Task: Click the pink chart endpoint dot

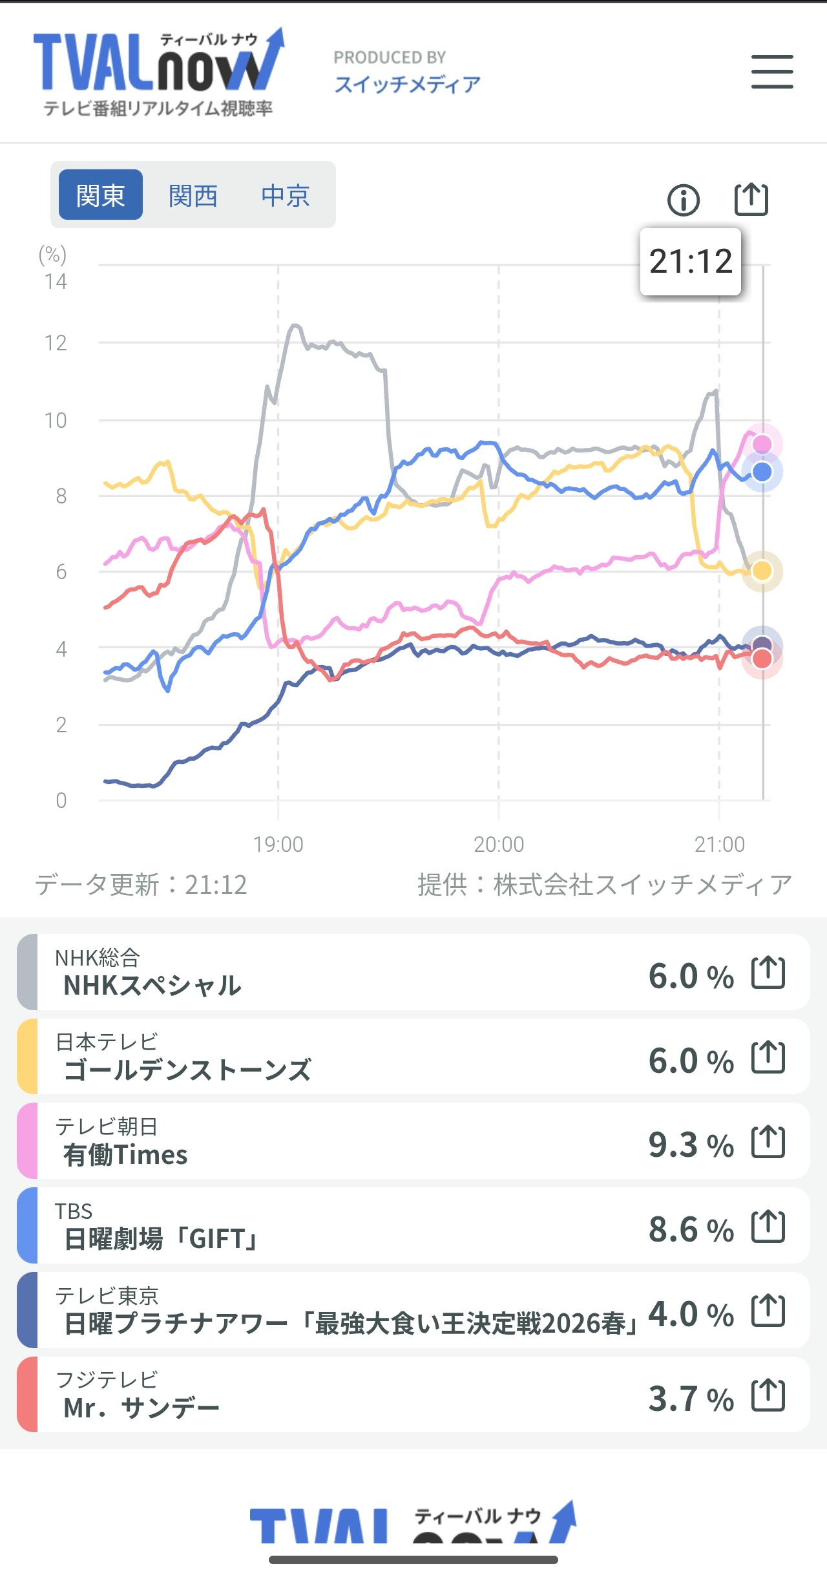Action: tap(762, 444)
